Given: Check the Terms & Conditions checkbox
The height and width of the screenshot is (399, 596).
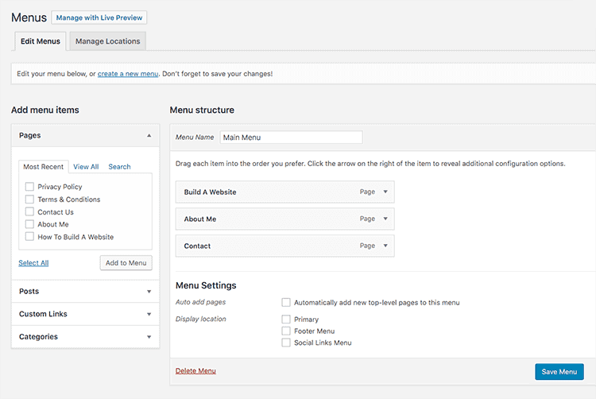Looking at the screenshot, I should pos(29,199).
